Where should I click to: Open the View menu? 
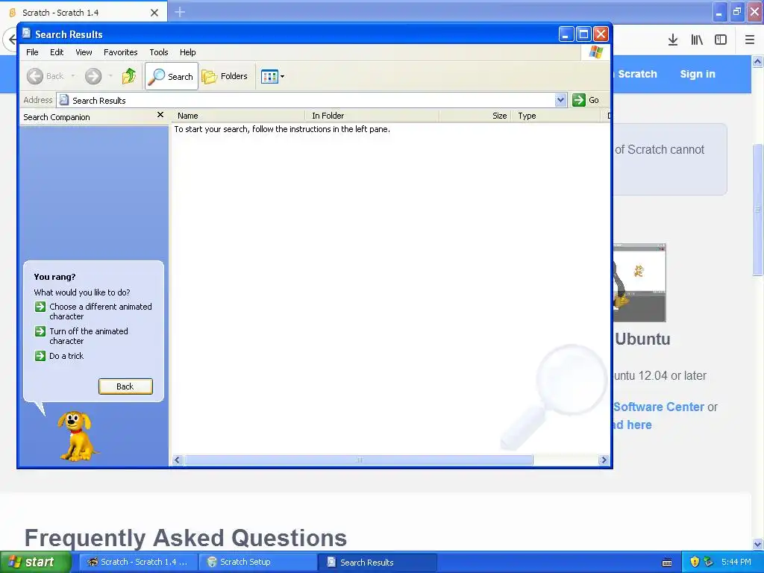(84, 52)
